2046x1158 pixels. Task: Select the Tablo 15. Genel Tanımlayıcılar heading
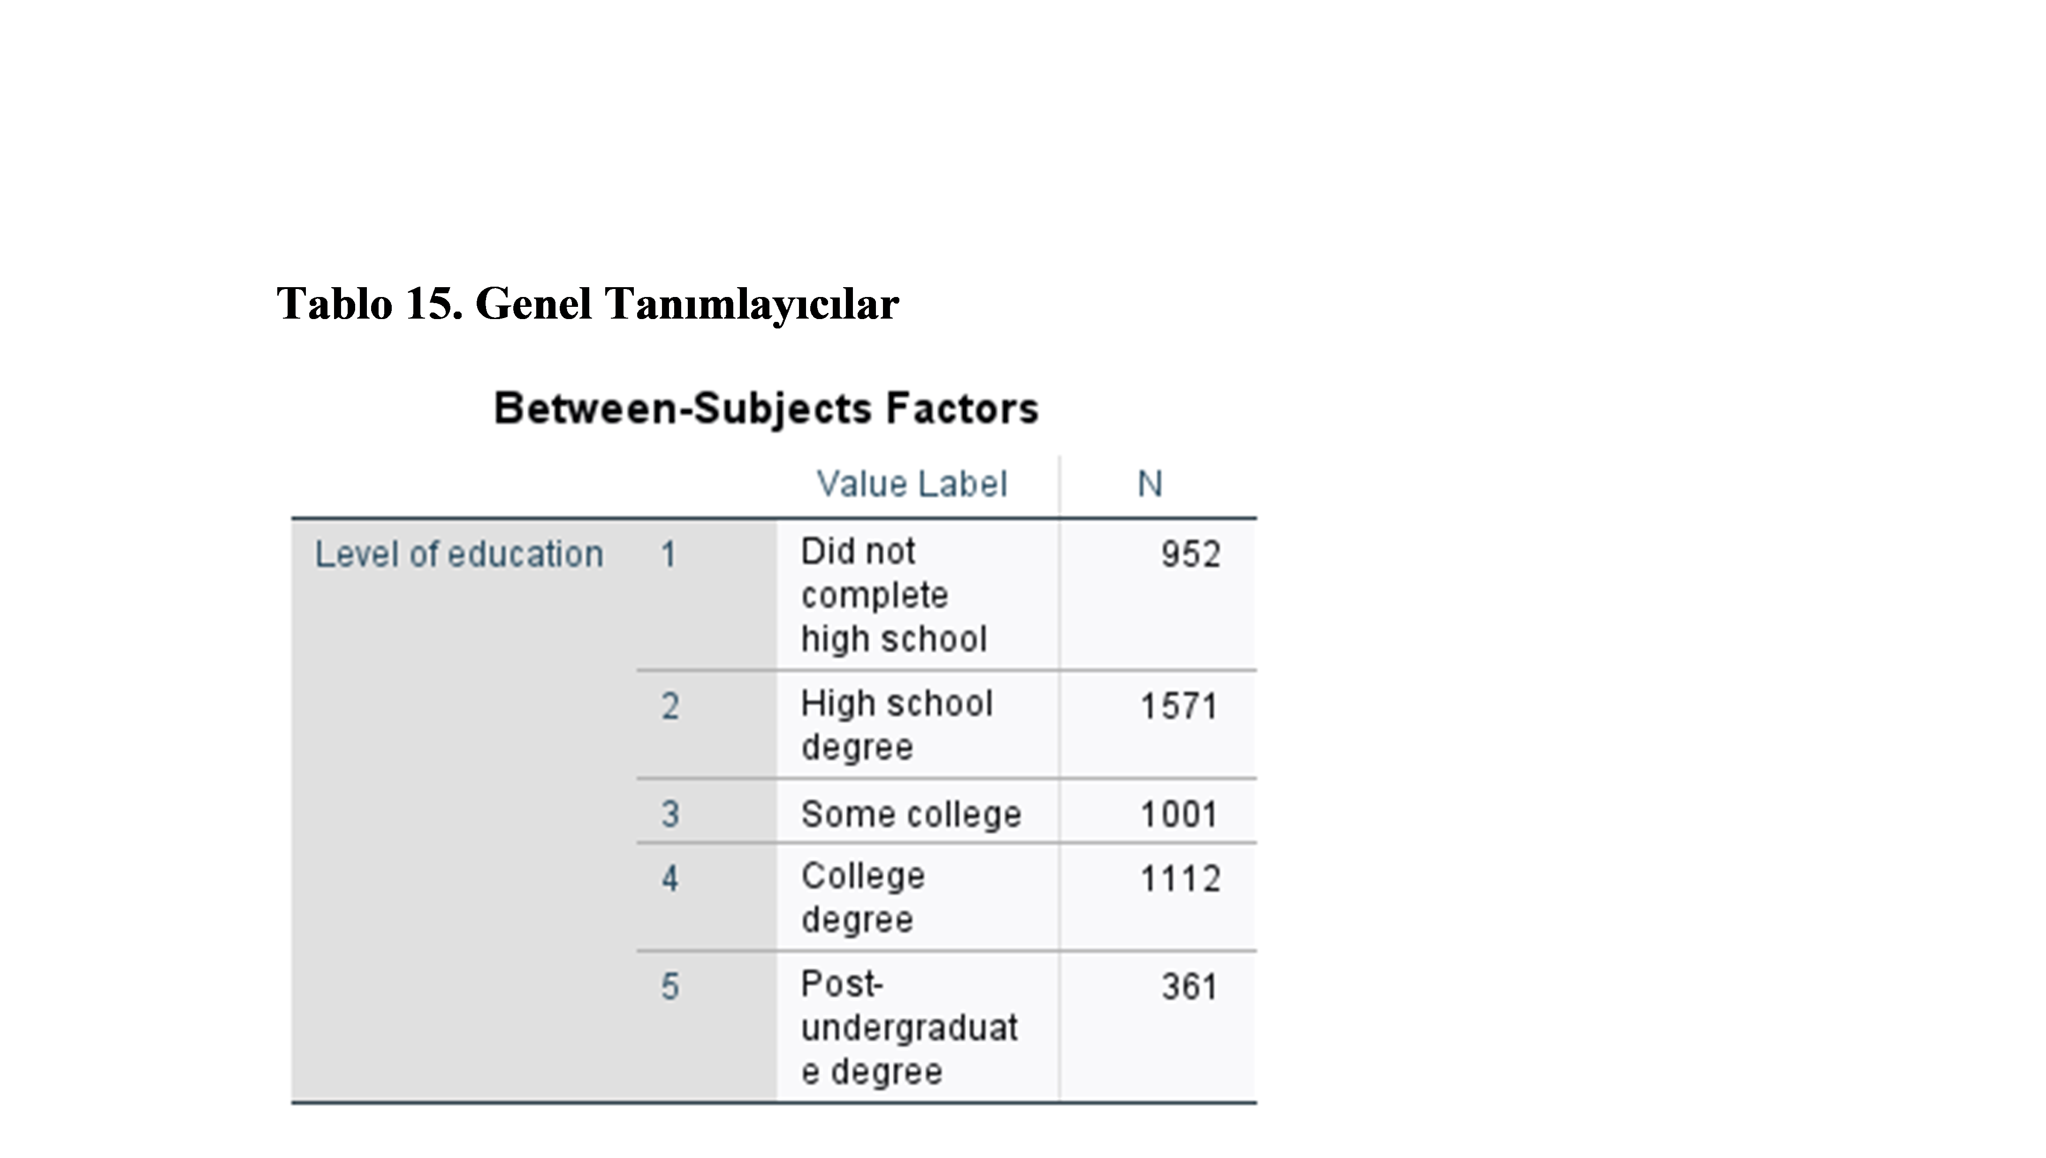click(588, 305)
